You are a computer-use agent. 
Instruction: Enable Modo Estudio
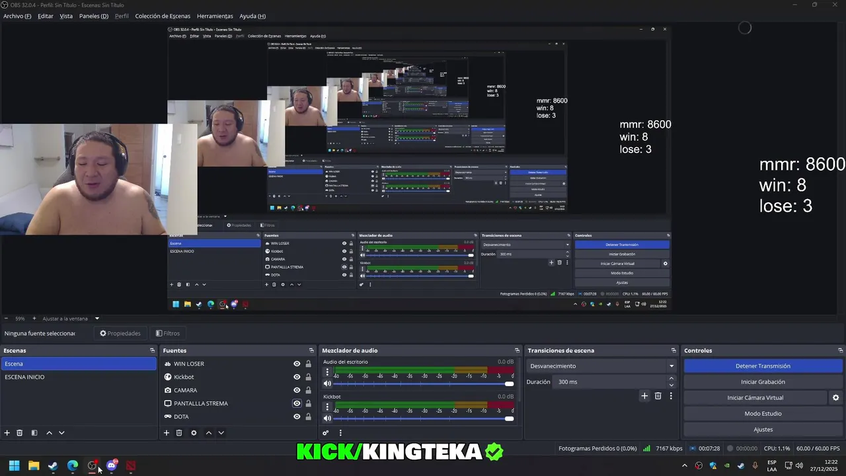pyautogui.click(x=763, y=414)
